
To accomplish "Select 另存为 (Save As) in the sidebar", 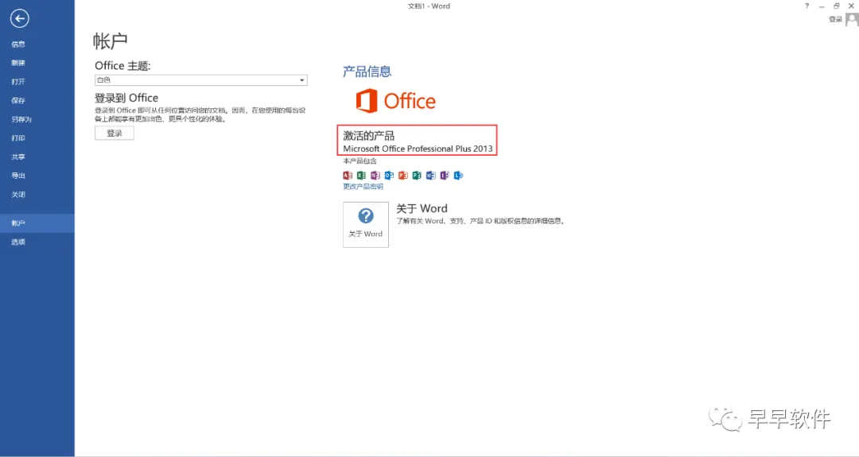I will (37, 119).
